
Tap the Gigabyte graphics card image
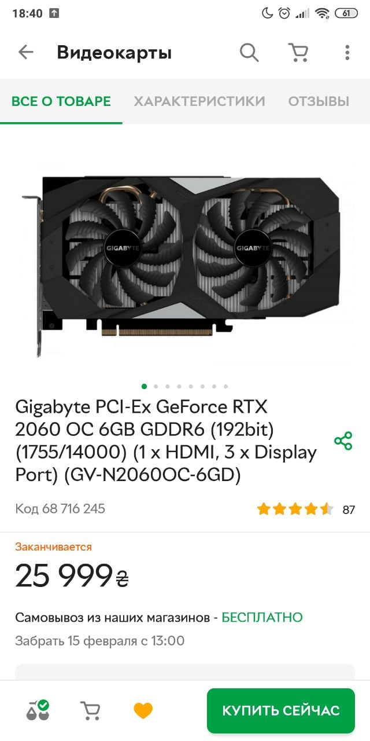tap(185, 259)
